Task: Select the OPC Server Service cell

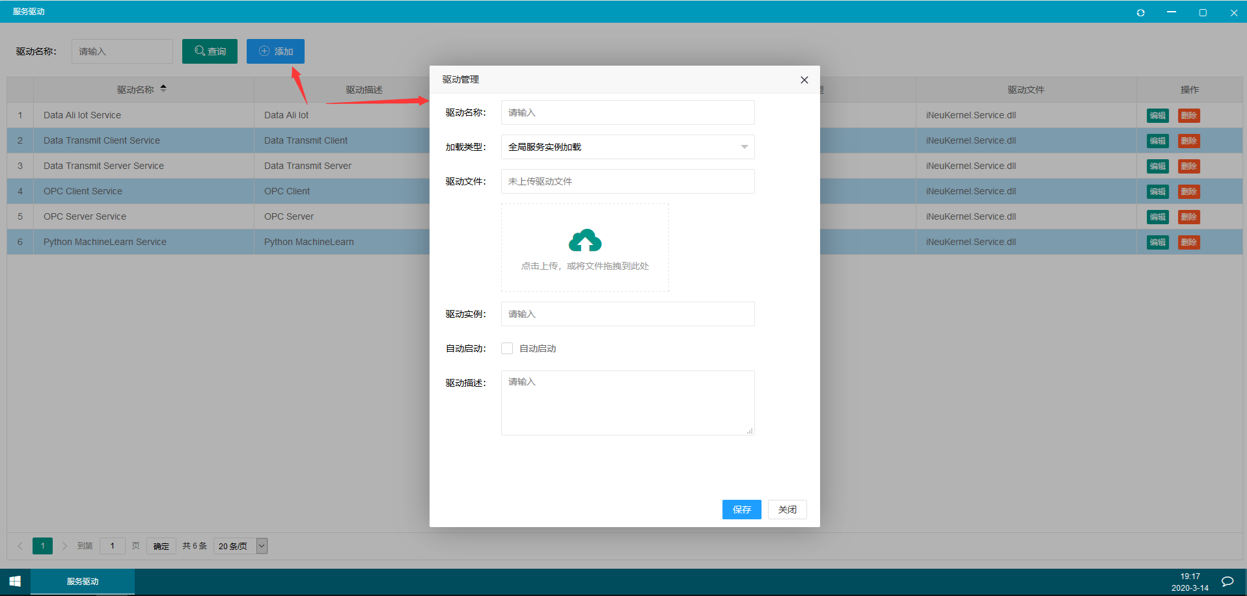Action: point(143,216)
